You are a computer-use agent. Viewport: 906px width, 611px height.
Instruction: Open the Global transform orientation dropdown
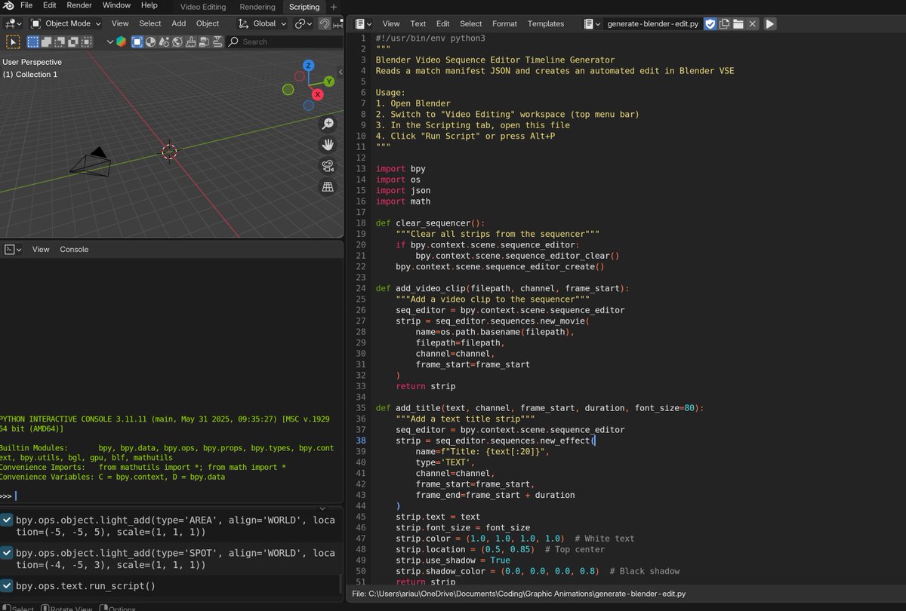pyautogui.click(x=263, y=23)
